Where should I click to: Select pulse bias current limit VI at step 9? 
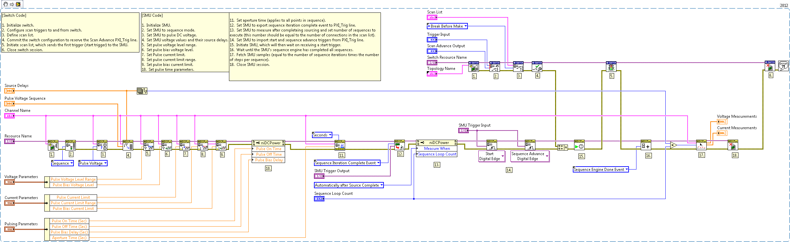[221, 145]
